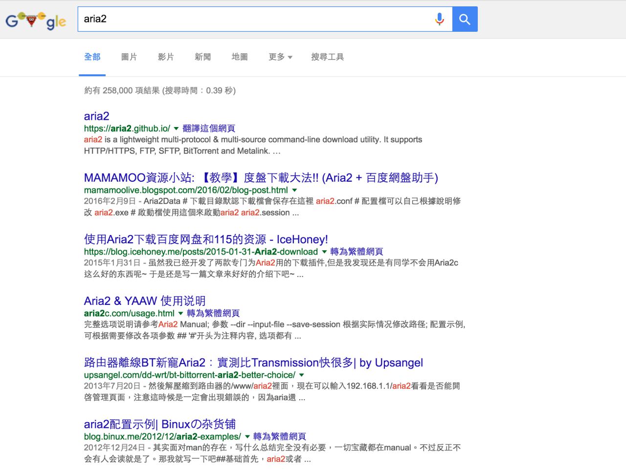Expand arrow beside mamamoolive.blogspot.com URL
Image resolution: width=626 pixels, height=472 pixels.
click(294, 190)
